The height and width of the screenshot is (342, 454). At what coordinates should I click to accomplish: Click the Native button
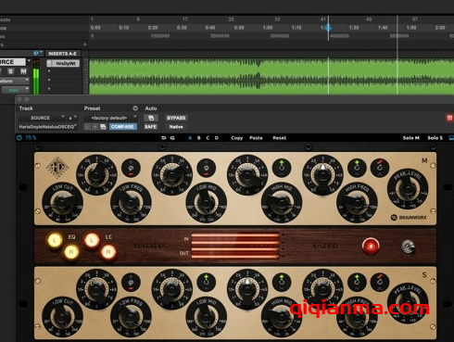(x=176, y=127)
